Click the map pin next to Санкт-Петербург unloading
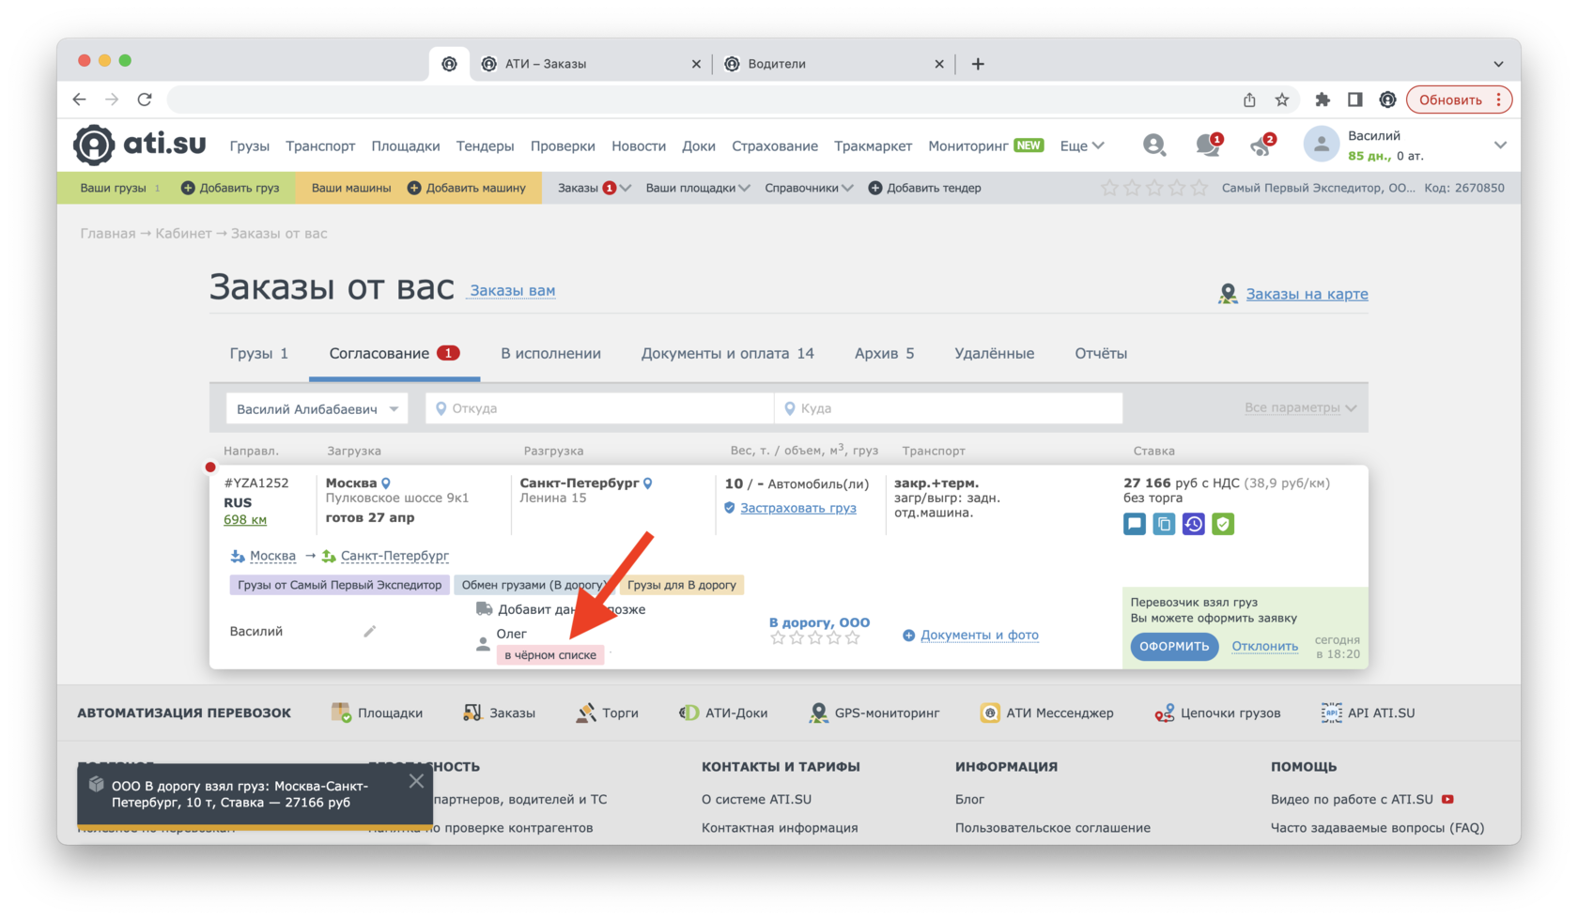This screenshot has width=1578, height=920. coord(648,483)
